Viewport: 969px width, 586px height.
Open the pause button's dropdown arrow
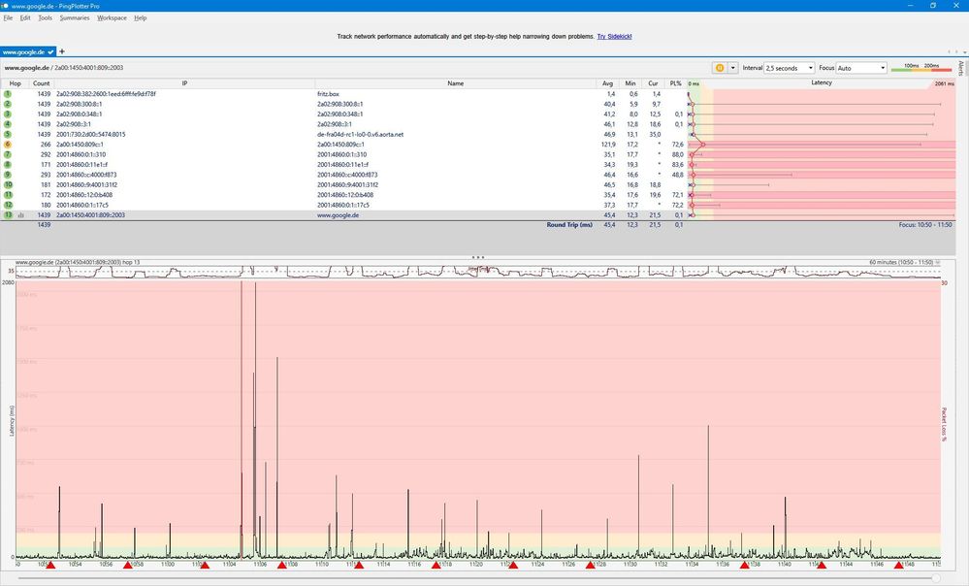tap(733, 68)
